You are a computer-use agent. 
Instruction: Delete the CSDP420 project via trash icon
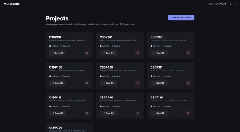138,83
